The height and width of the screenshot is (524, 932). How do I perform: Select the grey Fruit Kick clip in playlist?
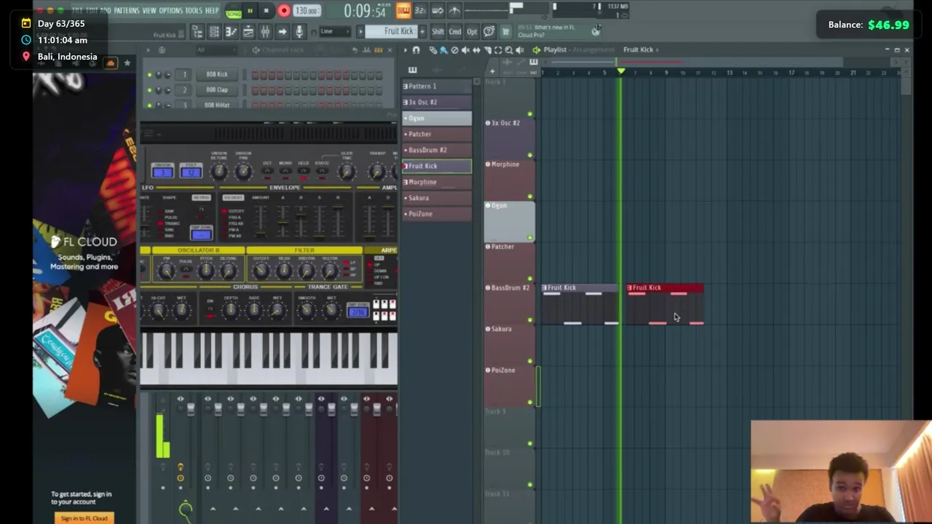point(580,304)
